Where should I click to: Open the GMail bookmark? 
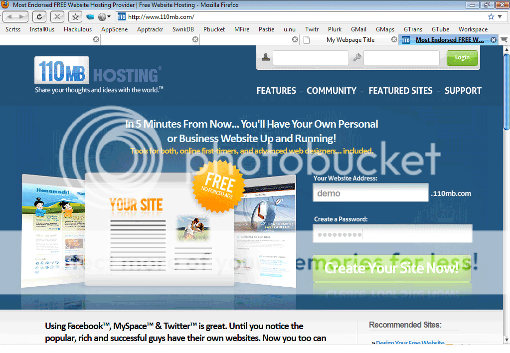point(359,29)
